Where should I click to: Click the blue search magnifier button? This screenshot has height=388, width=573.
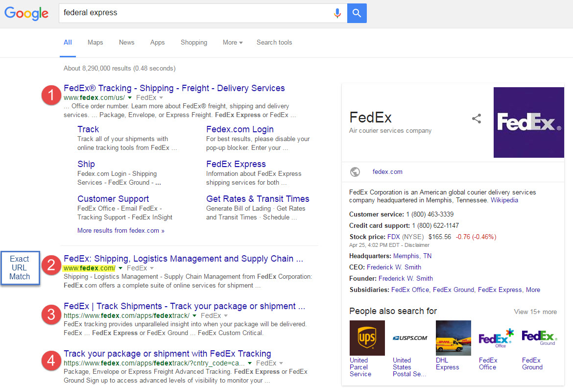pyautogui.click(x=357, y=13)
